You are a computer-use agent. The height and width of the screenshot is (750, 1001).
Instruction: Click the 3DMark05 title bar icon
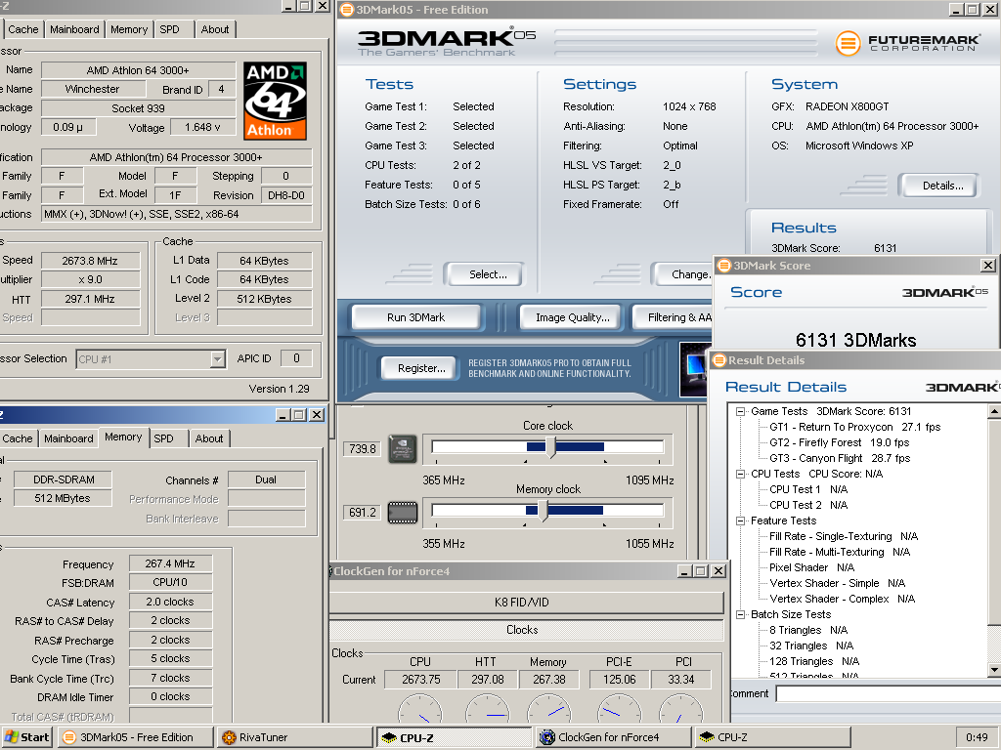click(x=347, y=10)
